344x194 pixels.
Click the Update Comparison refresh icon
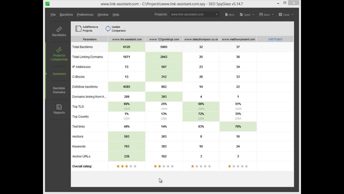(108, 29)
